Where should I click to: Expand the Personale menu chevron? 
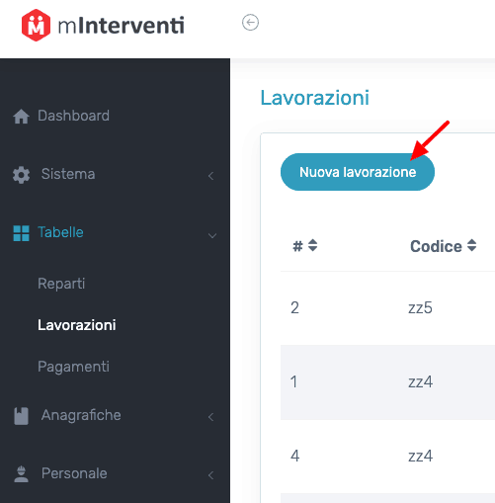click(x=211, y=475)
